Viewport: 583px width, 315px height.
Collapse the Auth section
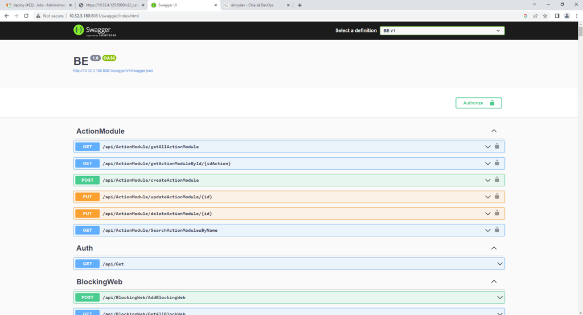click(494, 248)
